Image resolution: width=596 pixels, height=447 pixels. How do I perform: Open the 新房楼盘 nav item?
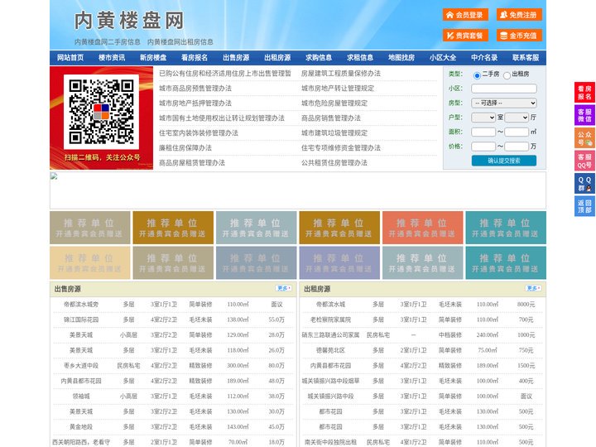153,58
